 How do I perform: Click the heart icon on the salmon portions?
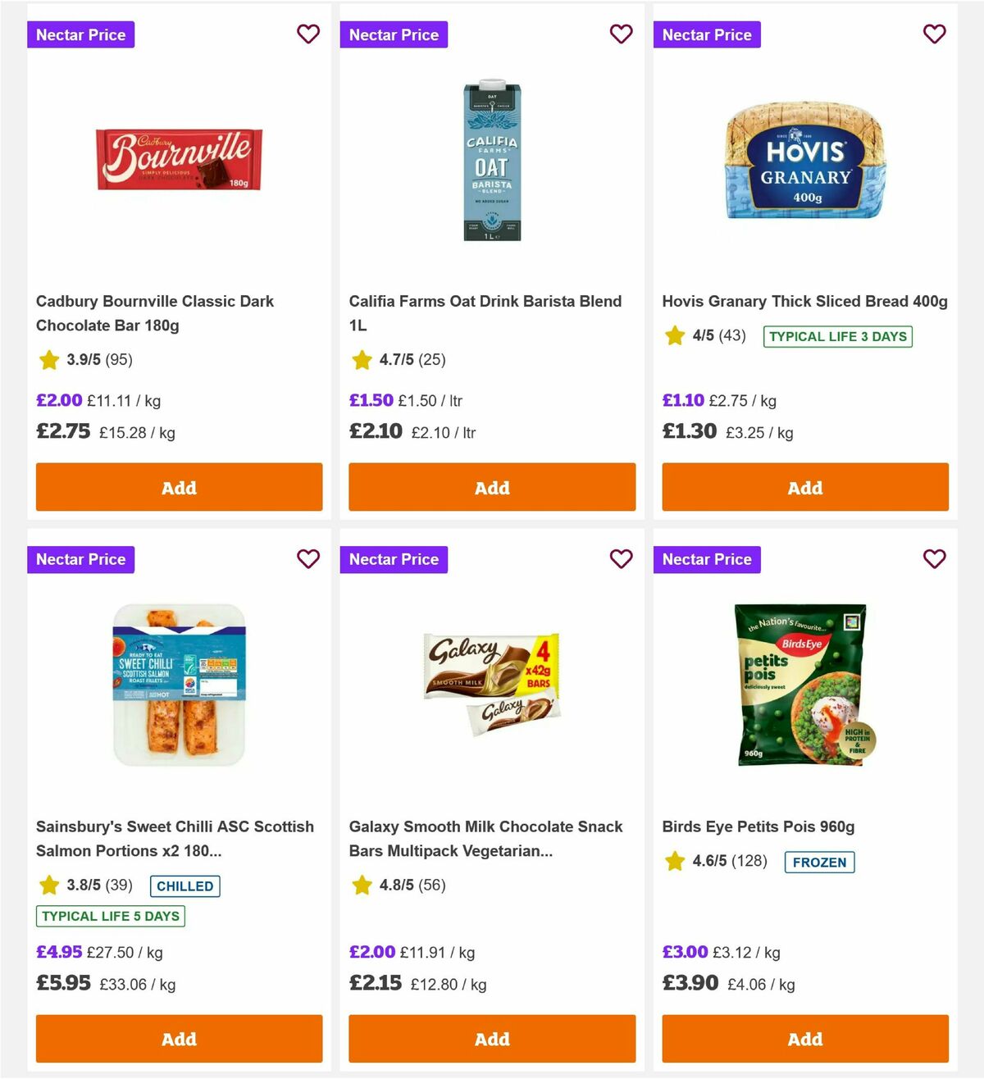pos(308,559)
